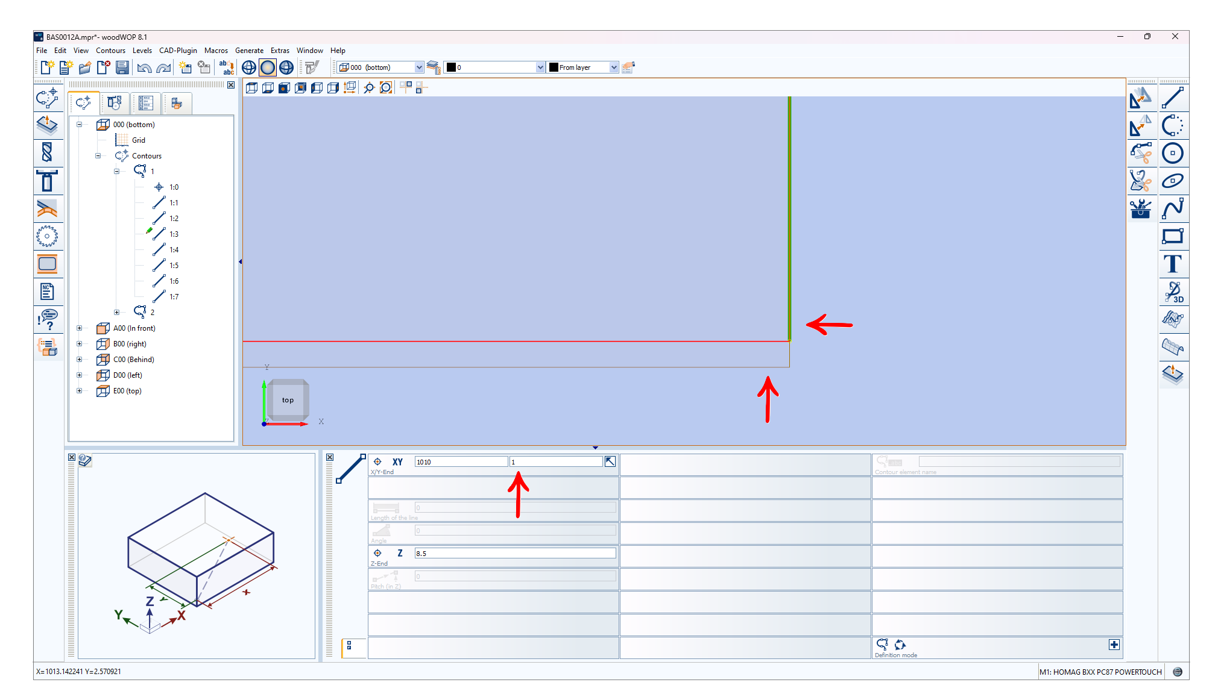Expand contour 2 in the tree
The image size is (1221, 700).
pyautogui.click(x=116, y=313)
